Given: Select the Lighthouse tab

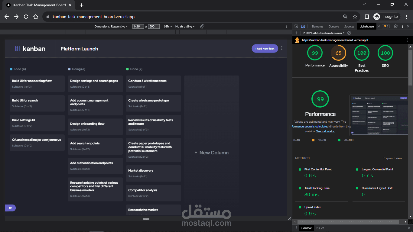Looking at the screenshot, I should [366, 27].
